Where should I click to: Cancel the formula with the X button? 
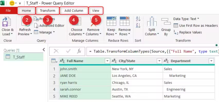56,51
